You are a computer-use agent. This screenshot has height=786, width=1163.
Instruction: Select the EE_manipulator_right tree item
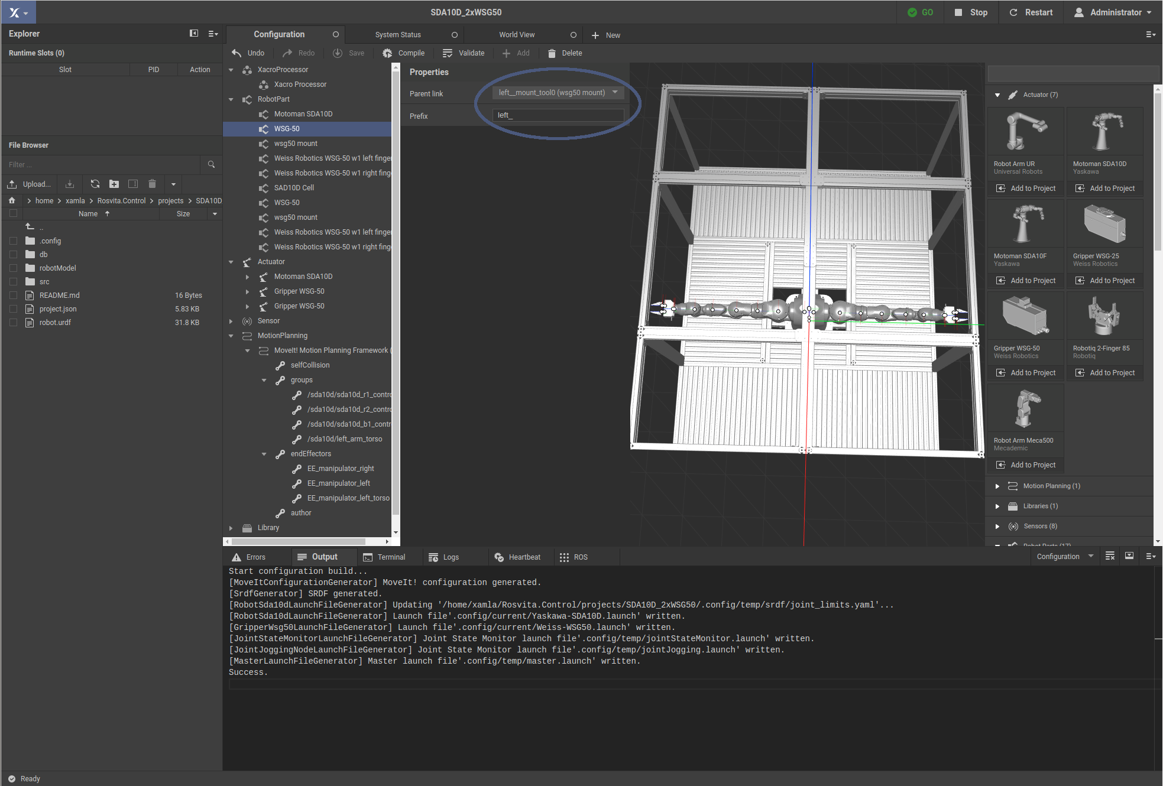click(x=341, y=469)
